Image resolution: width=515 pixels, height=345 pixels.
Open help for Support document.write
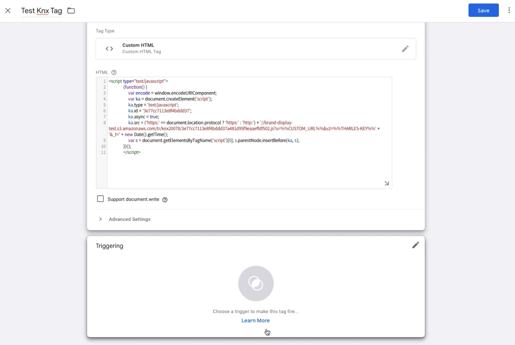(165, 200)
